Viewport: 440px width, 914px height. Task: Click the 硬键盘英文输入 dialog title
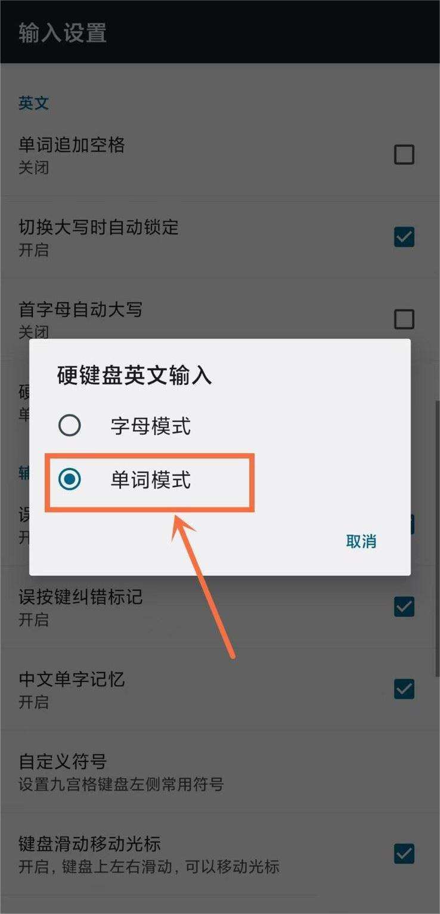pyautogui.click(x=134, y=376)
